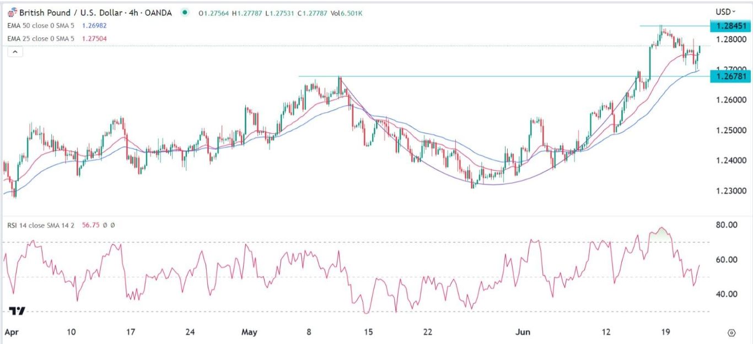Screen dimensions: 753x344
Task: Open chart settings gear icon
Action: point(732,332)
